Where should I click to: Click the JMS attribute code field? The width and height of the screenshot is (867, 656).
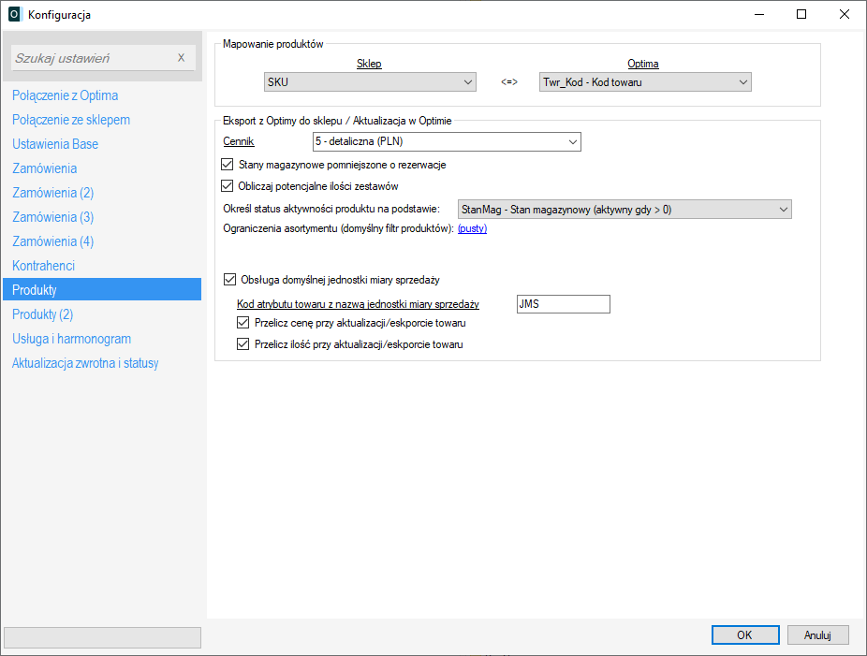563,303
